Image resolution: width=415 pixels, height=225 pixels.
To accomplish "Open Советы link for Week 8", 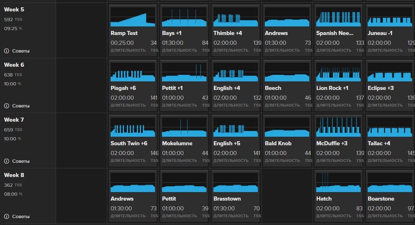I will point(21,216).
